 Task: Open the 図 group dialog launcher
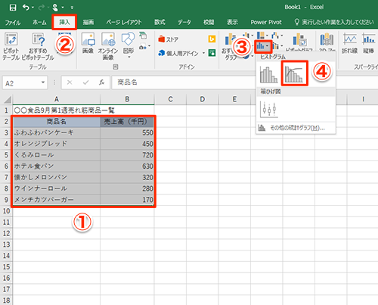115,67
